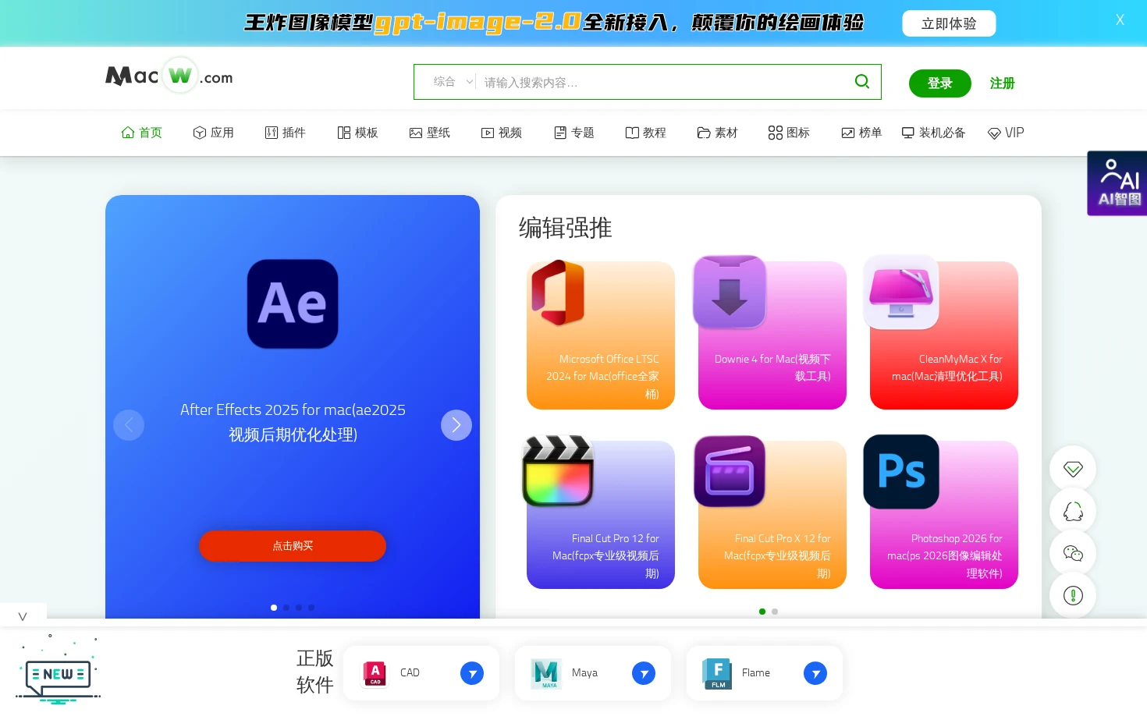Image resolution: width=1147 pixels, height=720 pixels.
Task: Click Photoshop 2026 for mac card text
Action: point(945,556)
